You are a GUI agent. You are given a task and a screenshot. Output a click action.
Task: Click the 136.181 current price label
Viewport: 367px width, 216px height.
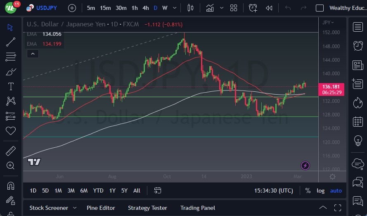tap(332, 87)
